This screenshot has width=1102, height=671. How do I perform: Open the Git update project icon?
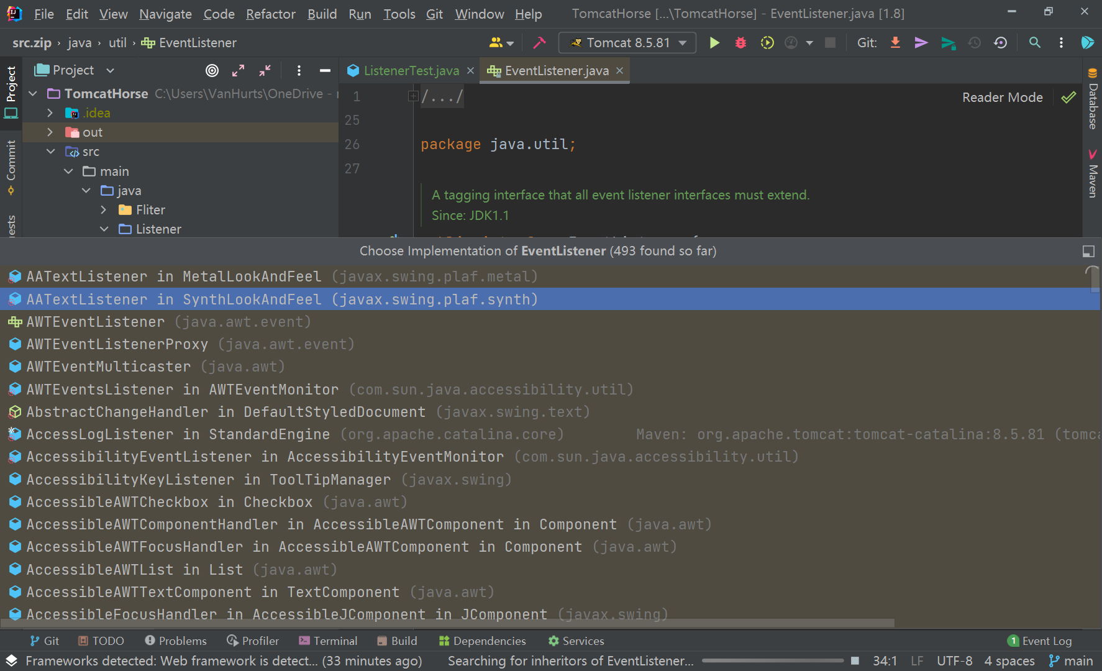[x=895, y=42]
